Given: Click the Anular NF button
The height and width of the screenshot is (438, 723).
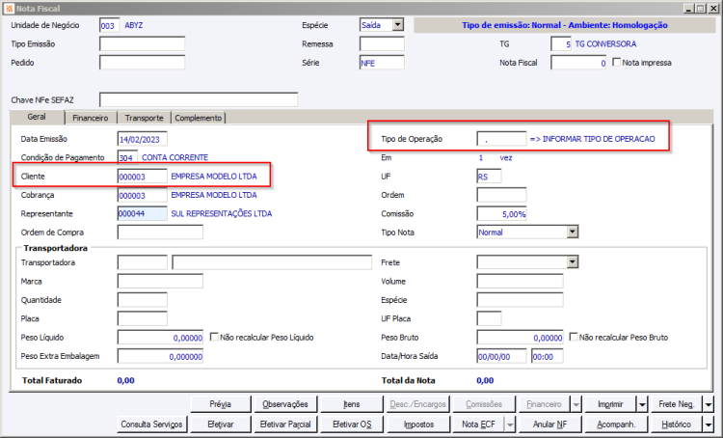Looking at the screenshot, I should pyautogui.click(x=549, y=424).
